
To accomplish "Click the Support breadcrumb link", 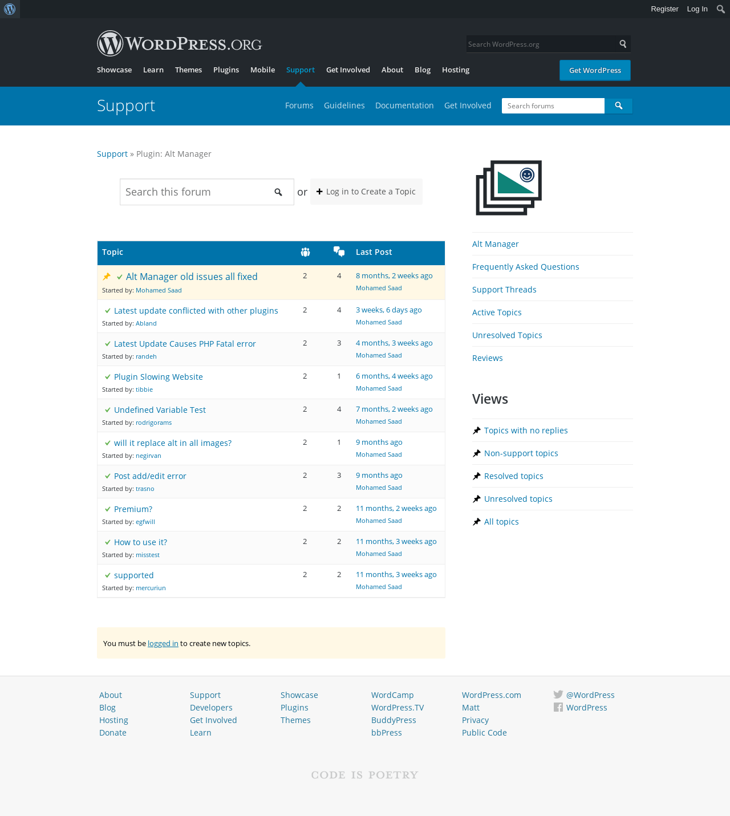I will point(112,154).
